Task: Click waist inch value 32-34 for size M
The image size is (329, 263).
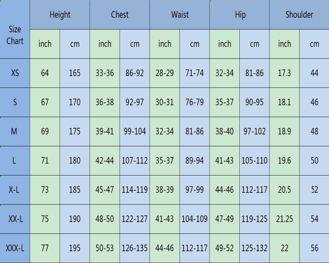Action: (x=164, y=131)
